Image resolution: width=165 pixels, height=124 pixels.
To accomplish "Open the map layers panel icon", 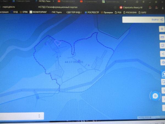I will [x=162, y=29].
